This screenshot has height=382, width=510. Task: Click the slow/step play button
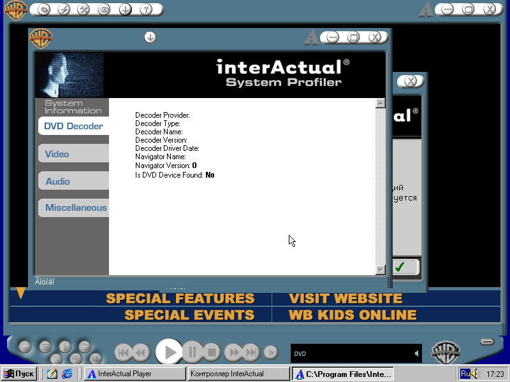coord(270,353)
